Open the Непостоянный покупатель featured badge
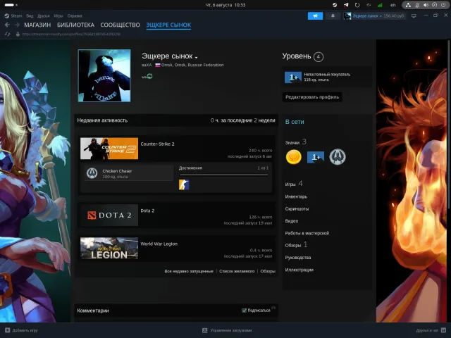 coord(327,77)
